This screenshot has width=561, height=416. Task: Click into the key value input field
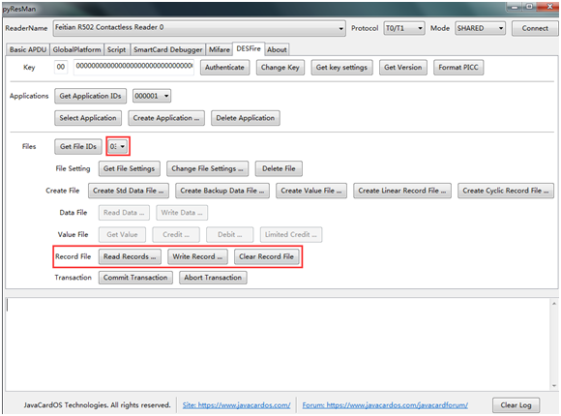pos(133,68)
